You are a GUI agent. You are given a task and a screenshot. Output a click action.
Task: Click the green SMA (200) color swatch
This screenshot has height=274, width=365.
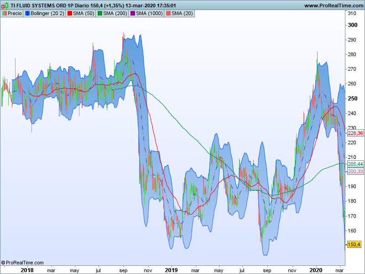pyautogui.click(x=100, y=14)
